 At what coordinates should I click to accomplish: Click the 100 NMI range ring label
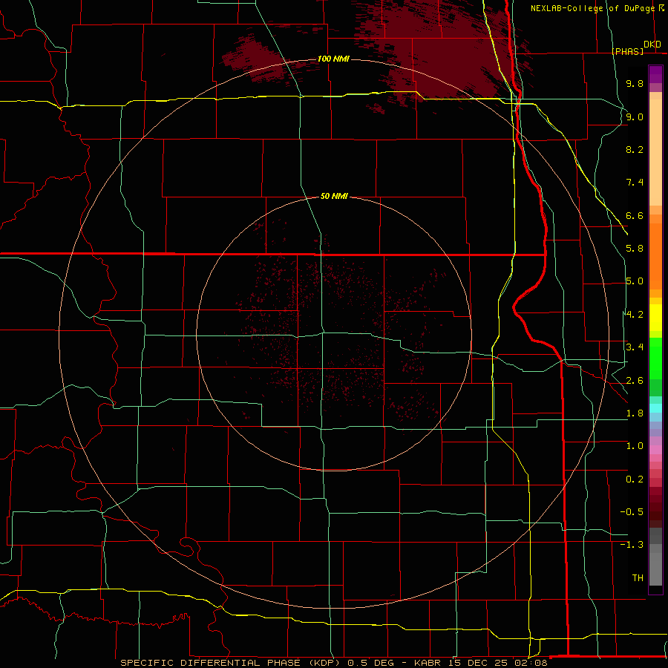click(x=333, y=59)
